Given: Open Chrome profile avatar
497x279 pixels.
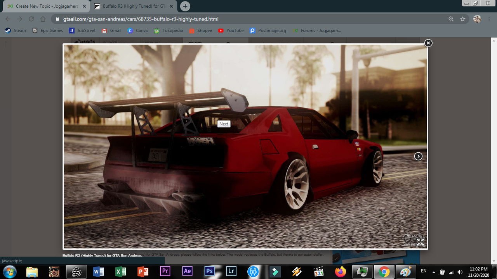Looking at the screenshot, I should pos(477,19).
